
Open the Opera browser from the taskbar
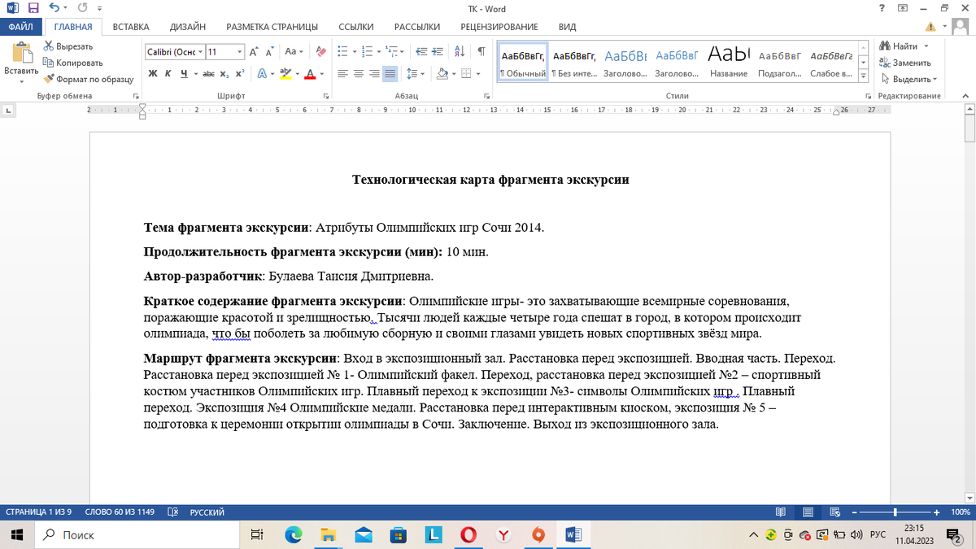468,534
